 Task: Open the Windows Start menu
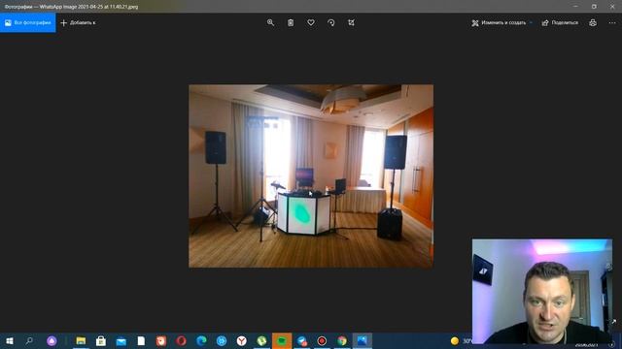[10, 340]
